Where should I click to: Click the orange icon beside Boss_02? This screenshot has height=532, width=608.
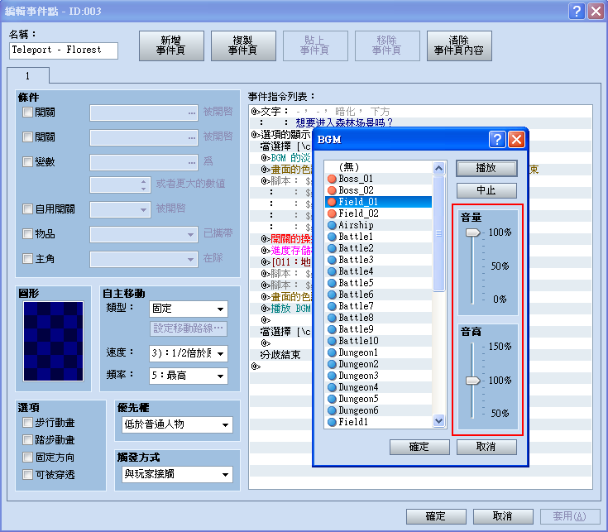click(x=332, y=190)
